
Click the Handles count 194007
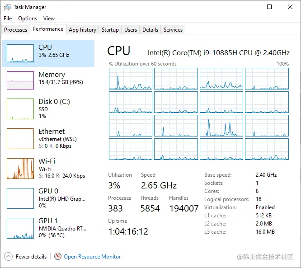pyautogui.click(x=183, y=208)
